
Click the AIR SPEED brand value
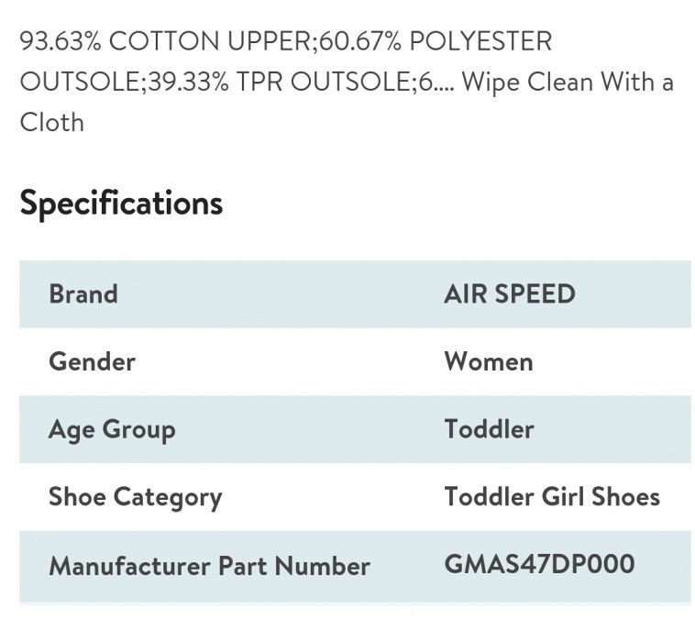pos(509,294)
